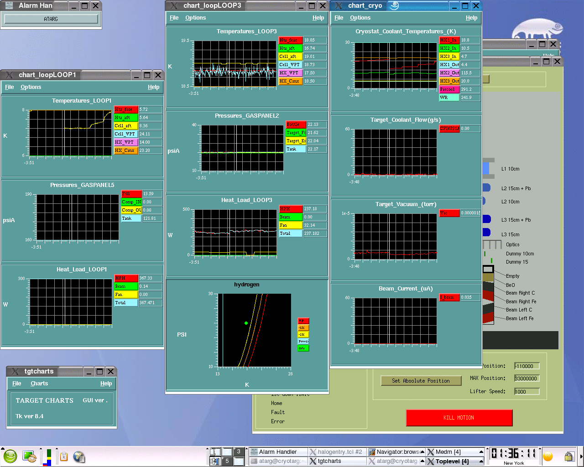Open Help menu in chart_loopLOOP1
The width and height of the screenshot is (584, 467).
tap(153, 87)
